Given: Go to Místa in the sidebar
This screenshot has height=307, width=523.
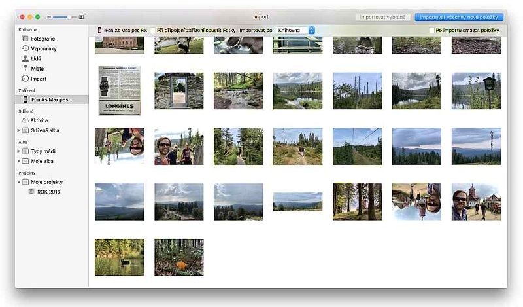Looking at the screenshot, I should point(37,69).
